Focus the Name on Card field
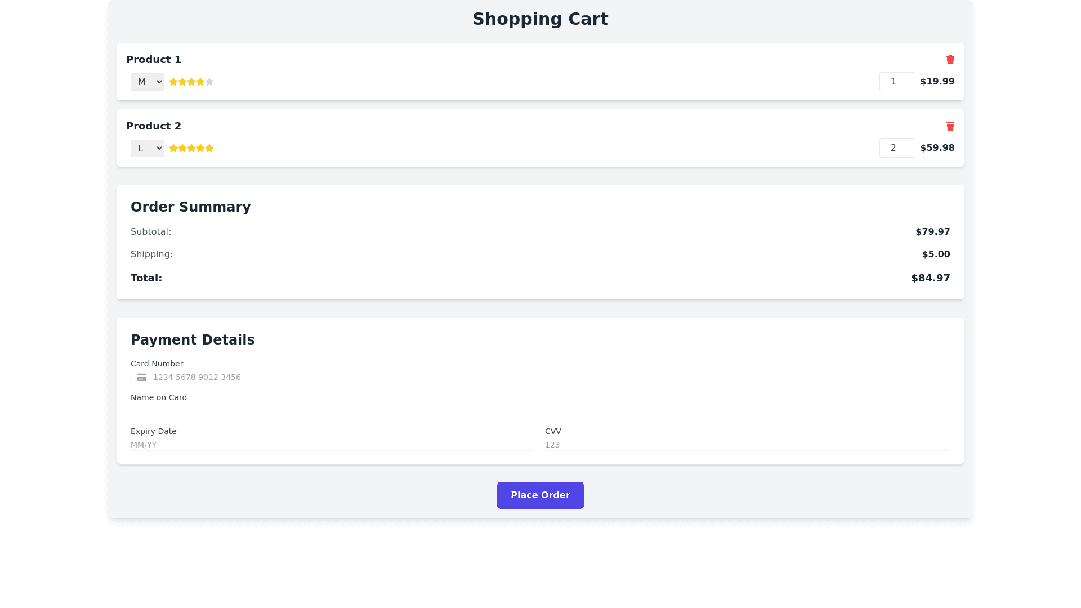 tap(540, 411)
